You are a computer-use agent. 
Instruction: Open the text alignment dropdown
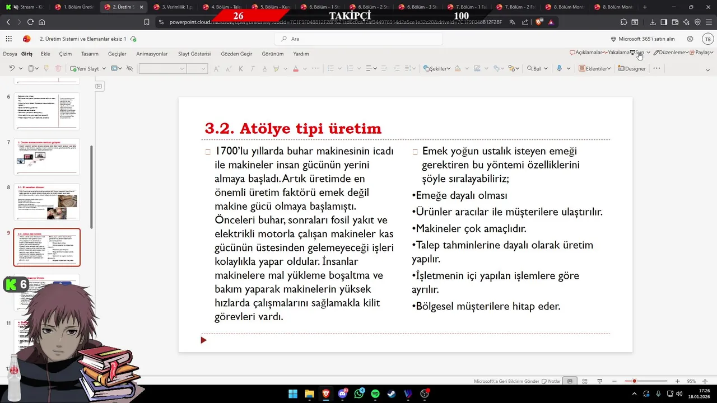pyautogui.click(x=371, y=68)
